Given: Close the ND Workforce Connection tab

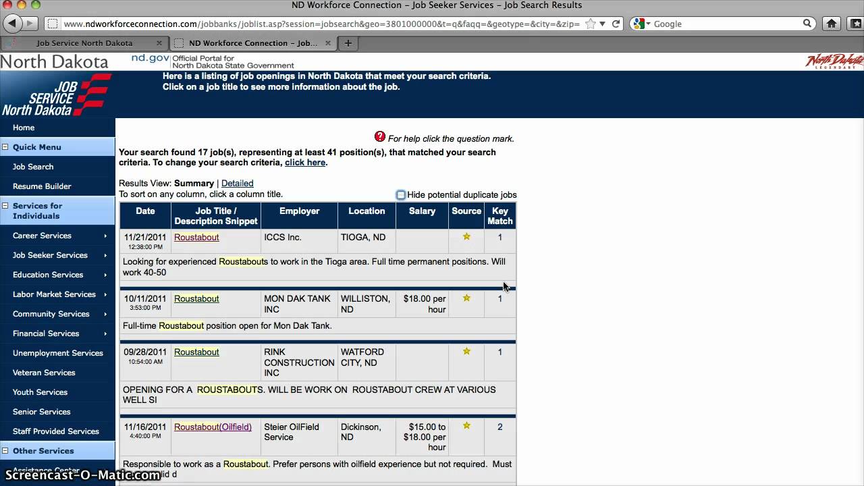Looking at the screenshot, I should coord(329,43).
